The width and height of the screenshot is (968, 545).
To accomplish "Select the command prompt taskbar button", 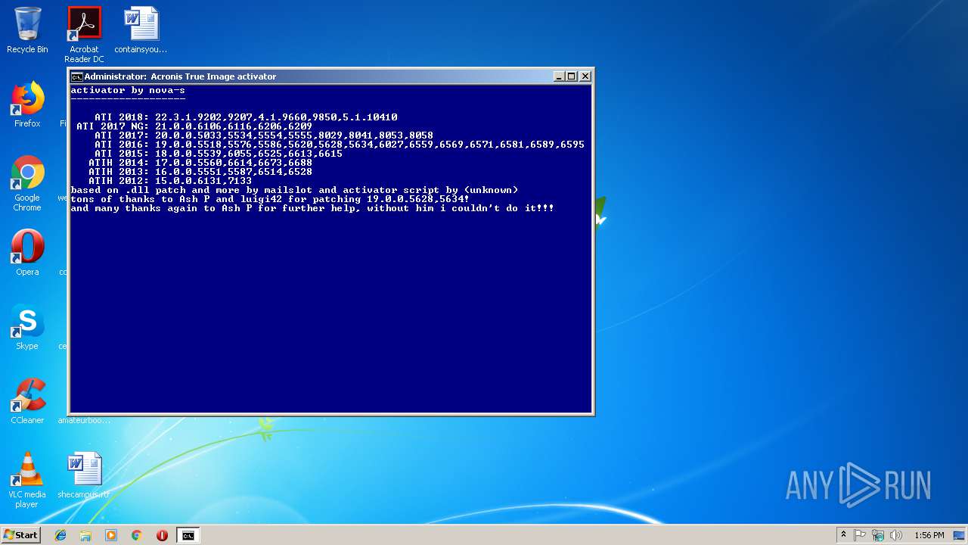I will point(188,535).
